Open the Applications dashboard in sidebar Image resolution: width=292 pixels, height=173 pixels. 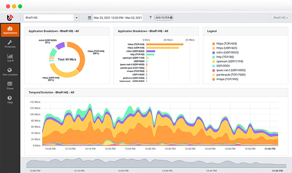coord(9,30)
